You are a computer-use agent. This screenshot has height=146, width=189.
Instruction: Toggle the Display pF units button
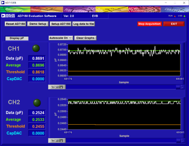[x=17, y=38]
